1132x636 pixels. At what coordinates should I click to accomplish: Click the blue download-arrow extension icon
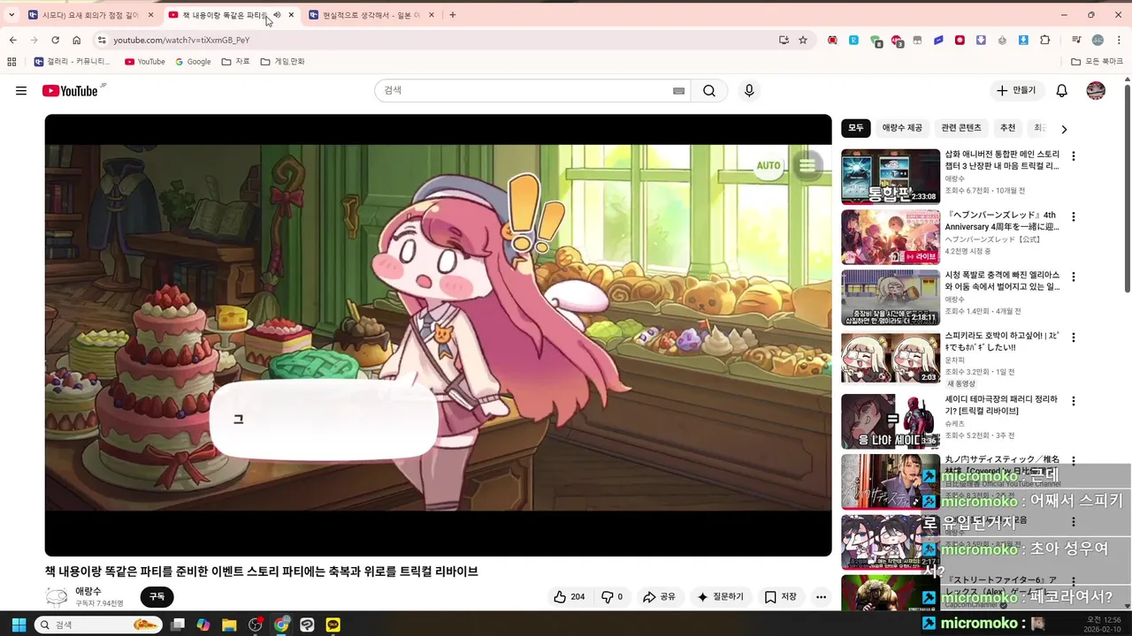(x=1023, y=40)
